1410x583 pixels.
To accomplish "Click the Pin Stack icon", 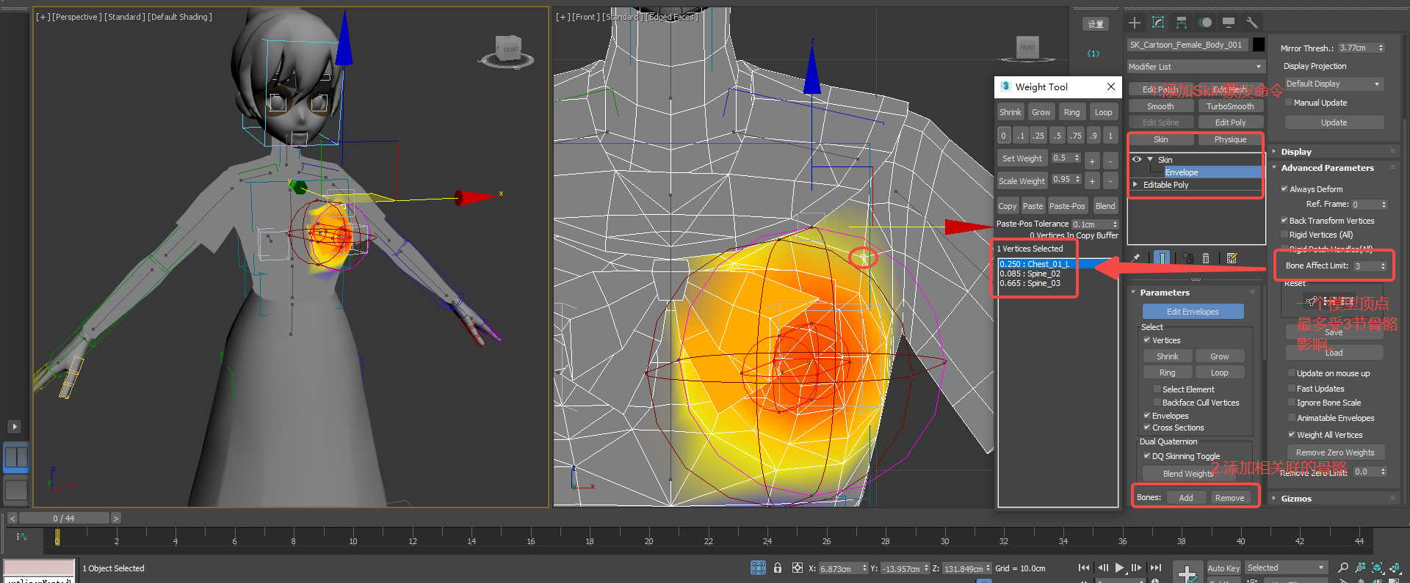I will tap(1136, 258).
